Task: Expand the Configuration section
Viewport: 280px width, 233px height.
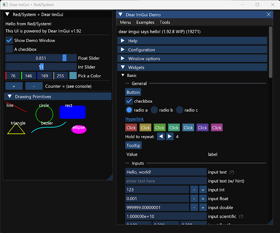Action: [192, 49]
